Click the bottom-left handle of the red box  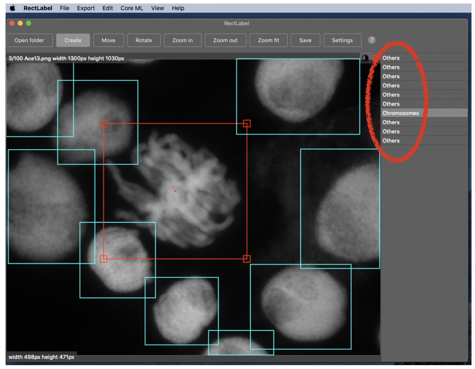point(103,259)
